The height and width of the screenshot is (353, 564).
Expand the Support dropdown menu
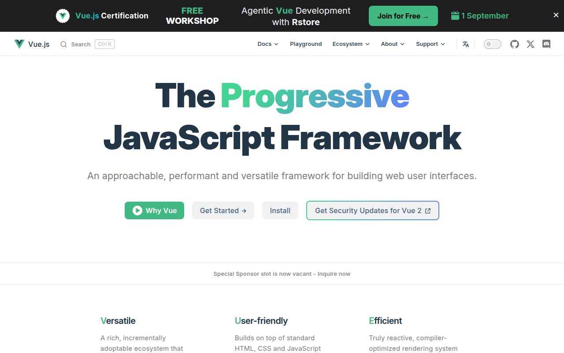pyautogui.click(x=430, y=44)
